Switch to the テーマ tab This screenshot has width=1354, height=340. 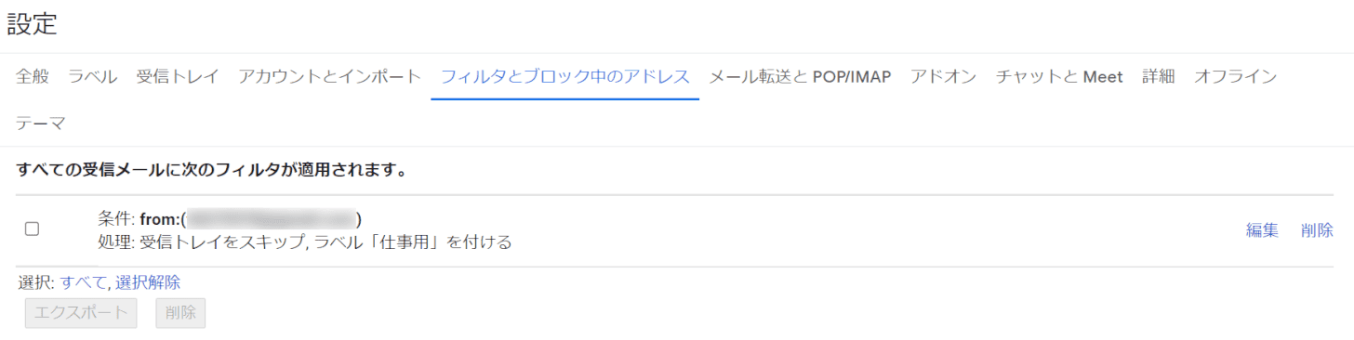point(41,123)
